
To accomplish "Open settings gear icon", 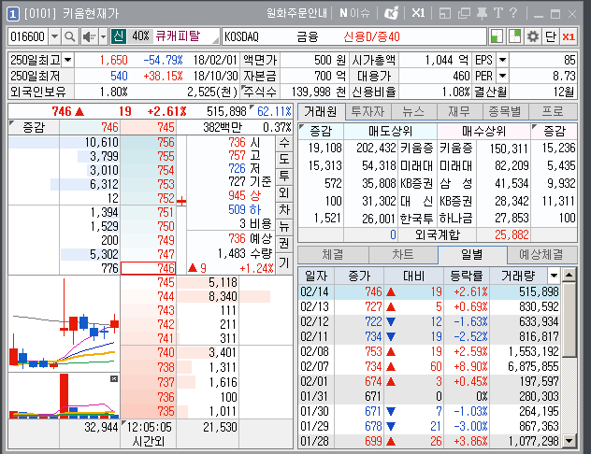I will [533, 36].
